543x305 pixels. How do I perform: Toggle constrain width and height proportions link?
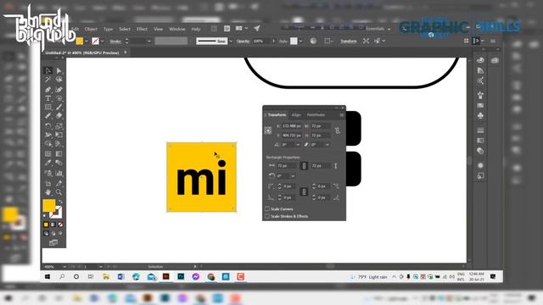[x=337, y=130]
